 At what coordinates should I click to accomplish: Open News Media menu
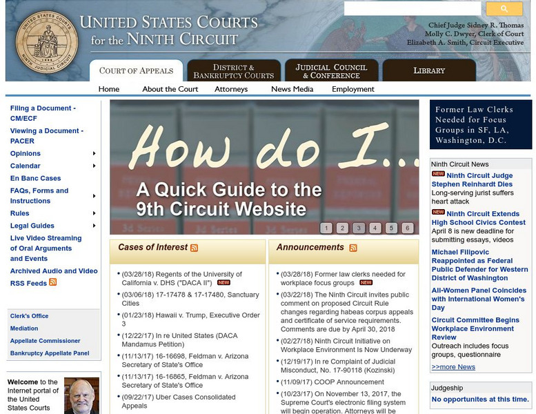point(292,89)
